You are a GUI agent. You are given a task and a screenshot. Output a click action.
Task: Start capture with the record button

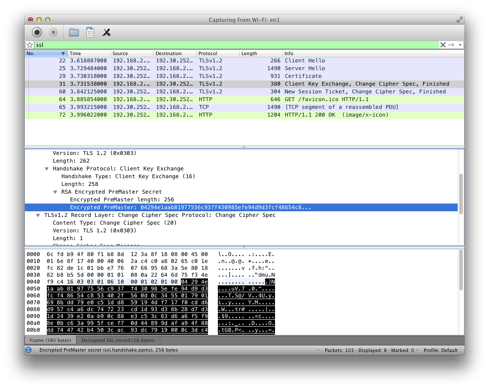click(37, 32)
